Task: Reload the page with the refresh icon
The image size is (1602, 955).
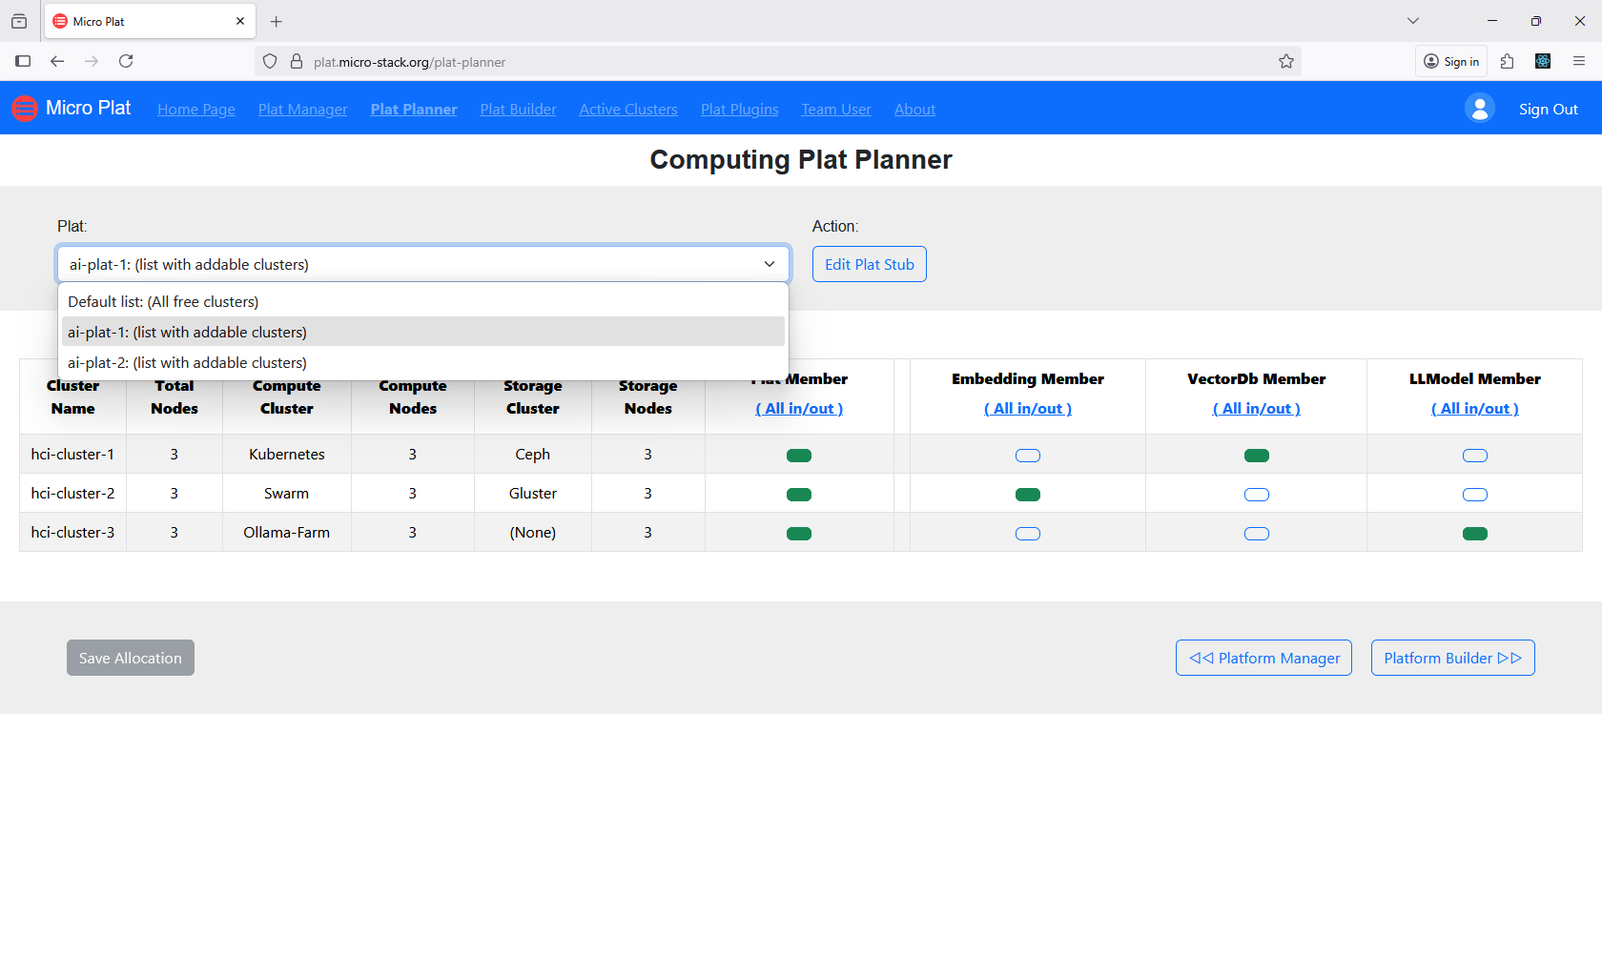Action: (x=126, y=61)
